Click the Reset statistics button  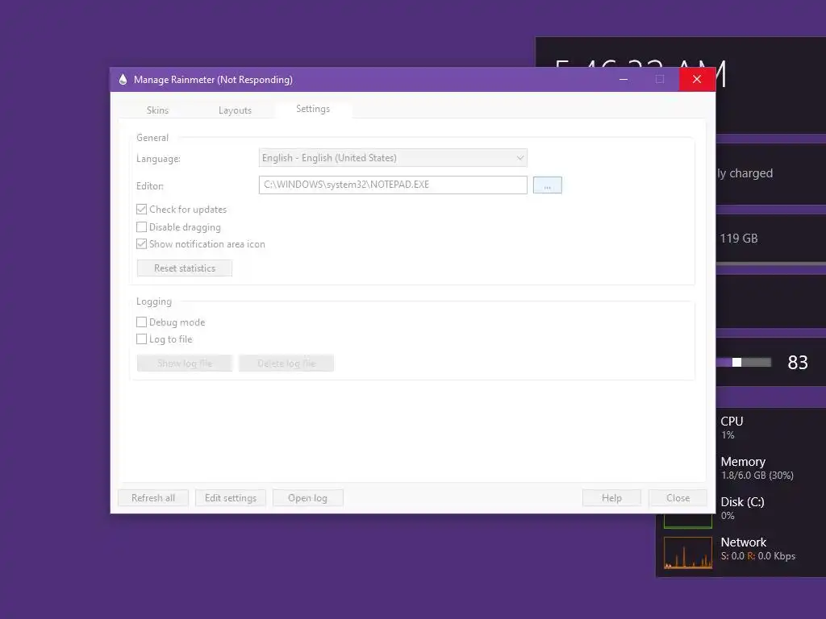point(185,268)
